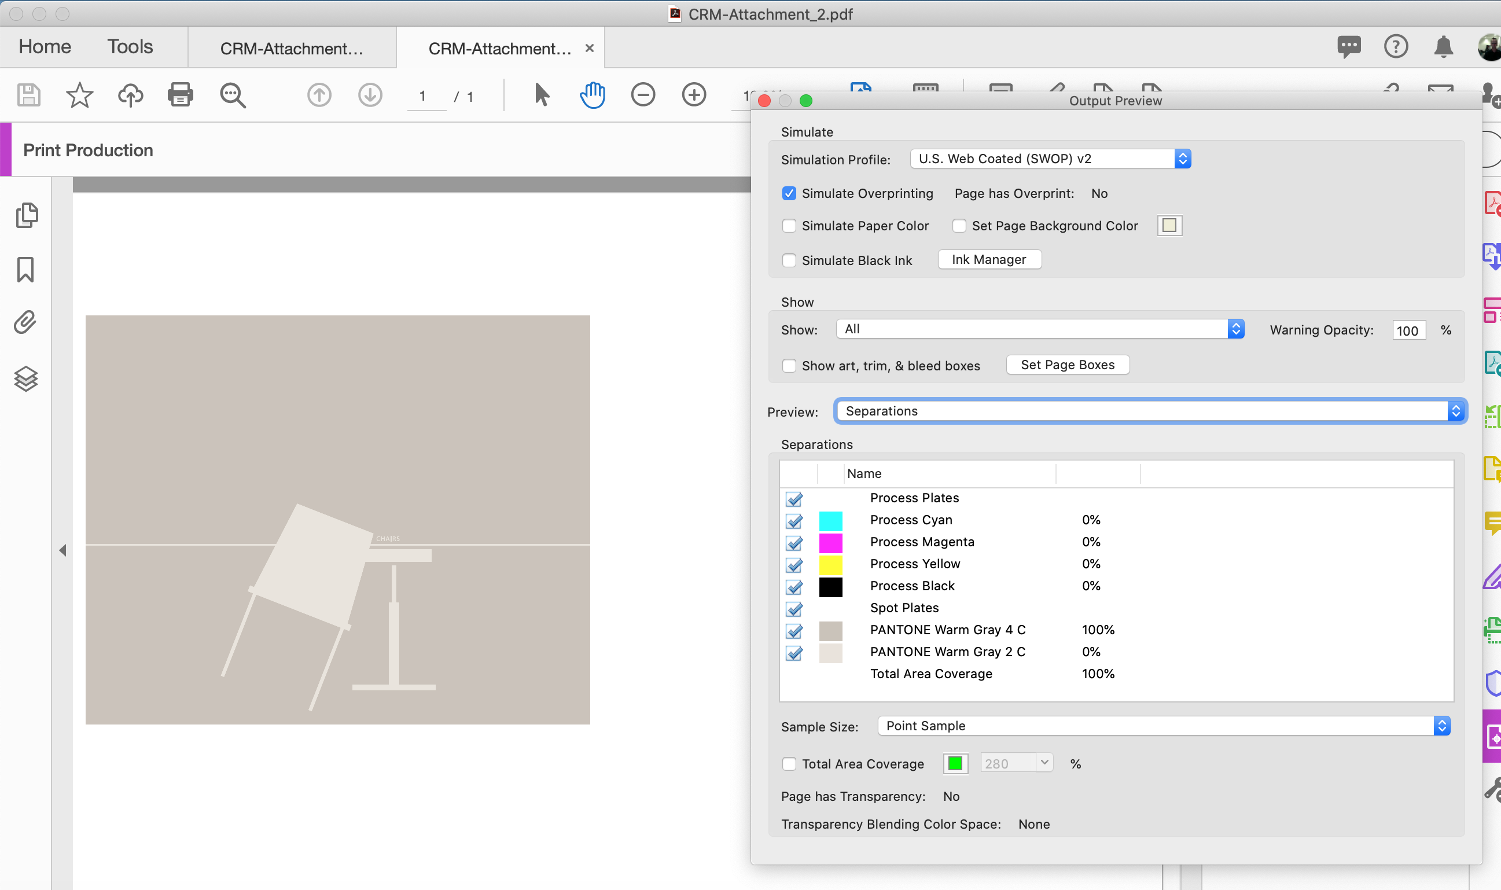The height and width of the screenshot is (890, 1501).
Task: Close the active CRM-Attachment tab
Action: click(590, 48)
